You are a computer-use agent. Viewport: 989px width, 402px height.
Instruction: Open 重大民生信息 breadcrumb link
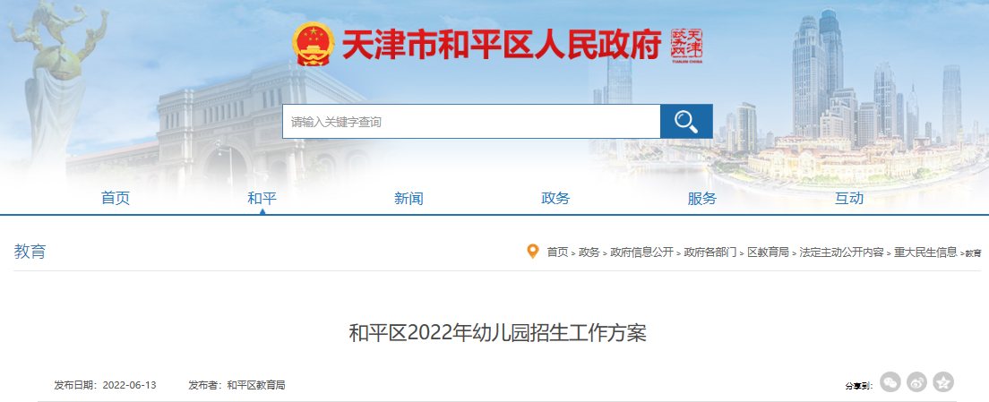(x=925, y=252)
